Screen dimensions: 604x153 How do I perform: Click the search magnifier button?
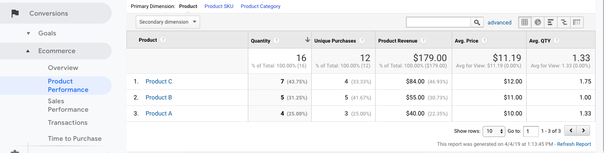tap(477, 22)
